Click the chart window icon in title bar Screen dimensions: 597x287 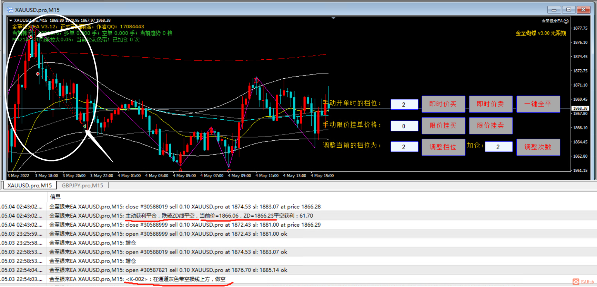[x=10, y=10]
